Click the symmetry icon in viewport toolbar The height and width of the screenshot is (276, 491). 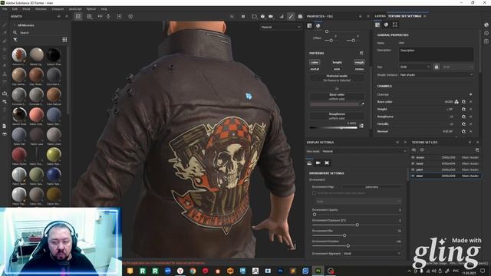click(x=101, y=16)
